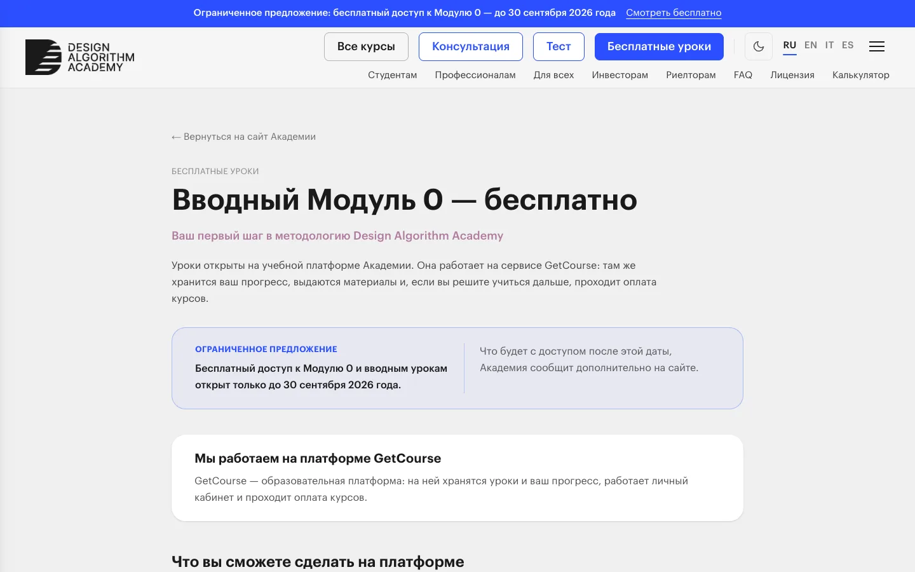Click the 'Тест' button

tap(559, 46)
